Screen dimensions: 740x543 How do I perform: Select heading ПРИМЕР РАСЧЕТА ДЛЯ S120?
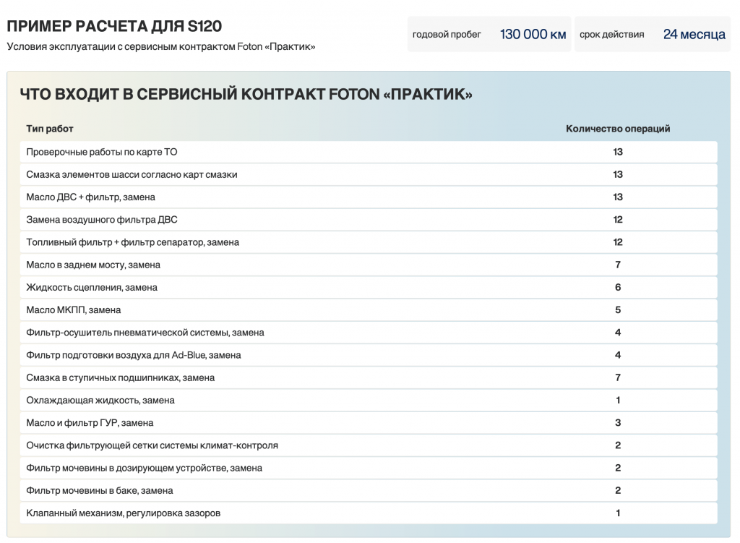(x=114, y=26)
